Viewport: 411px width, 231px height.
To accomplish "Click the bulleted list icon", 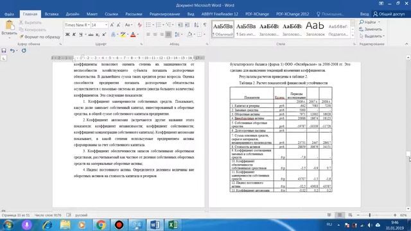I will pyautogui.click(x=148, y=25).
